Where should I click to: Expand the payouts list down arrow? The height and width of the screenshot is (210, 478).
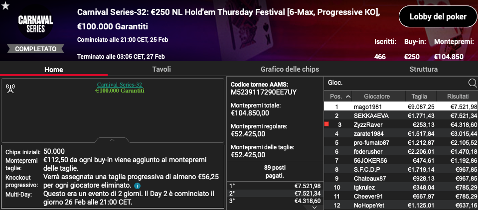315,207
